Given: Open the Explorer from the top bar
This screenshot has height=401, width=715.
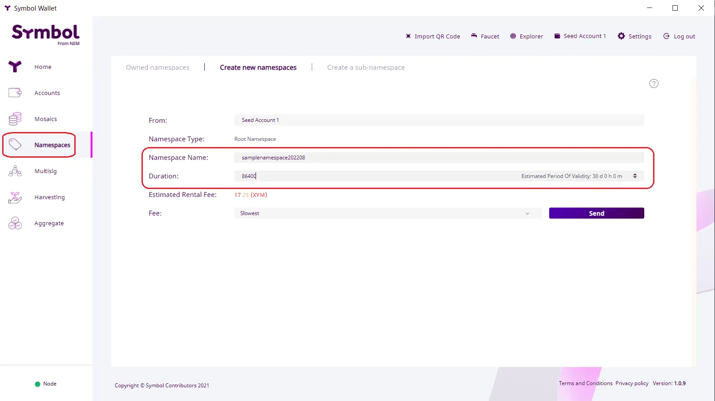Looking at the screenshot, I should (526, 36).
